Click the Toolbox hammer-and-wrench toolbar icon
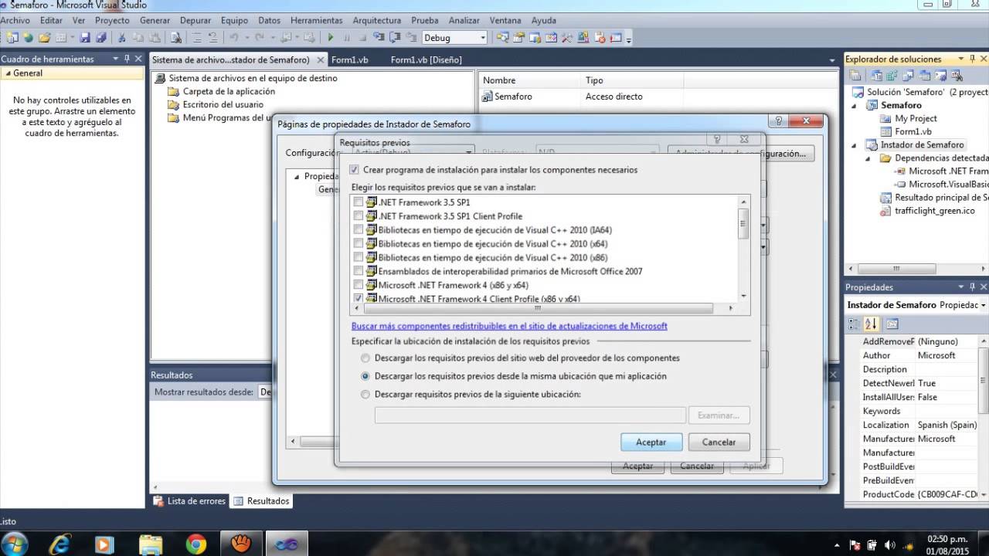989x556 pixels. [567, 37]
